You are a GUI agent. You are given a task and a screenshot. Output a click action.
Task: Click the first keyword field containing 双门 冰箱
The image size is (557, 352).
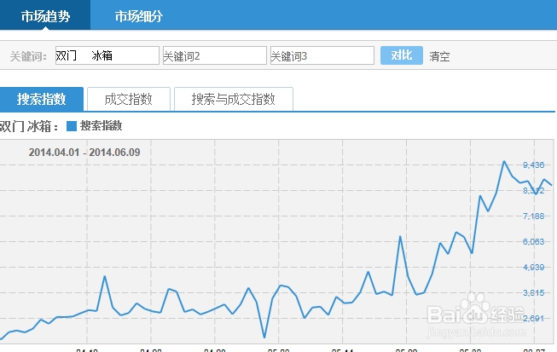[107, 55]
